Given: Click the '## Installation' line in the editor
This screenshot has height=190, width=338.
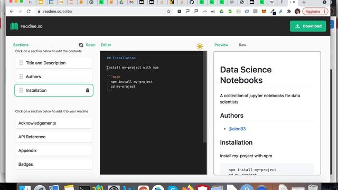Looking at the screenshot, I should [x=121, y=58].
